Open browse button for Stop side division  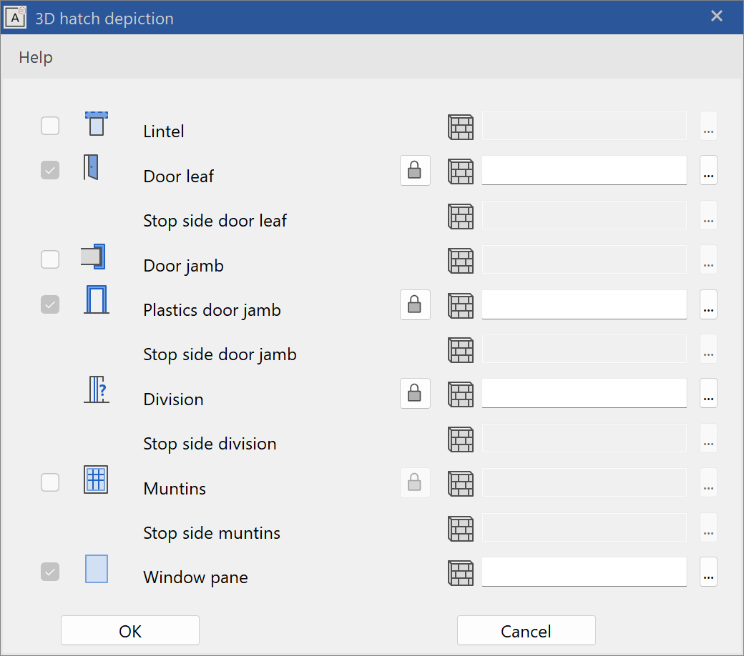click(x=708, y=439)
